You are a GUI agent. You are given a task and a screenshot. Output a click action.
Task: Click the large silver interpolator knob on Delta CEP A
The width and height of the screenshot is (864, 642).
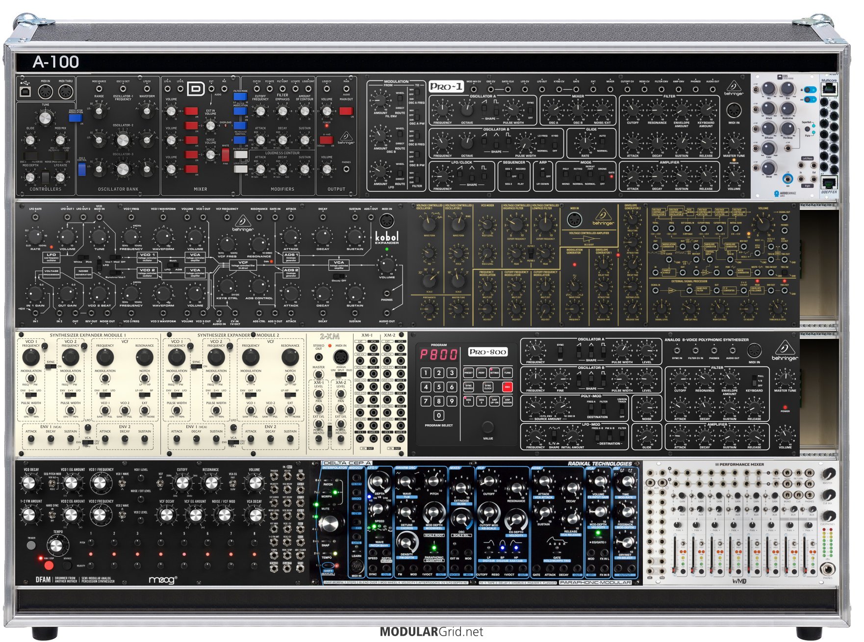331,523
